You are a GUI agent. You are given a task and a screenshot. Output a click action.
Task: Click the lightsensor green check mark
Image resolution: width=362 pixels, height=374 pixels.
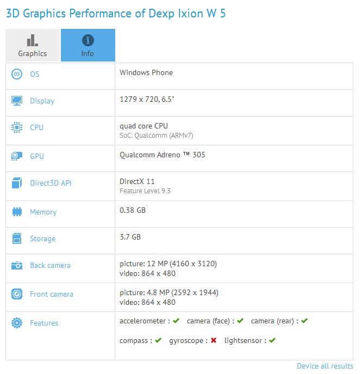(x=272, y=340)
